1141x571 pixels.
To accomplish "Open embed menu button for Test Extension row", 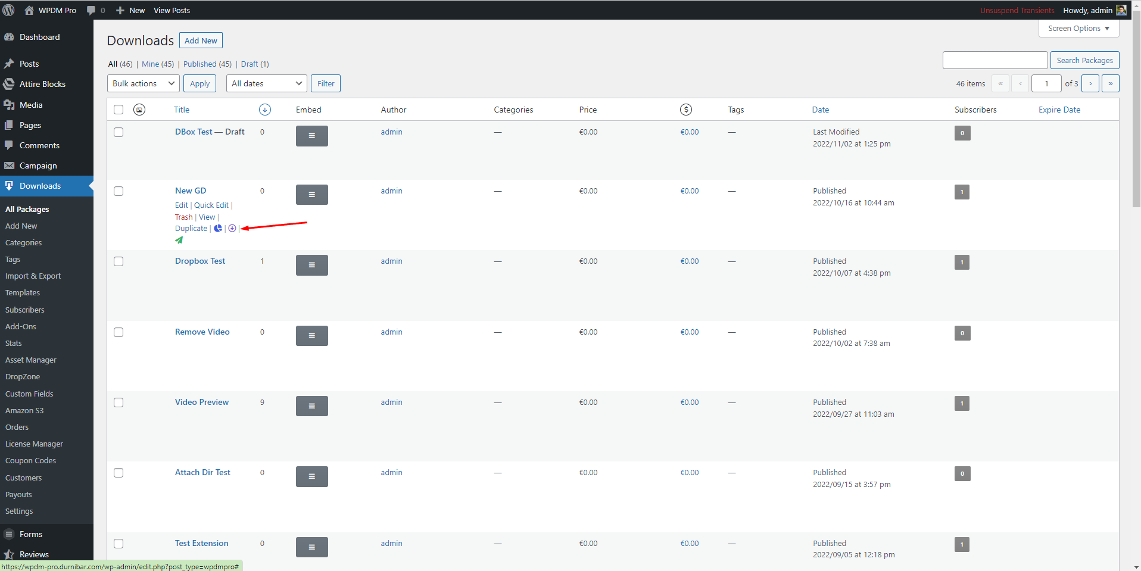I will click(311, 547).
